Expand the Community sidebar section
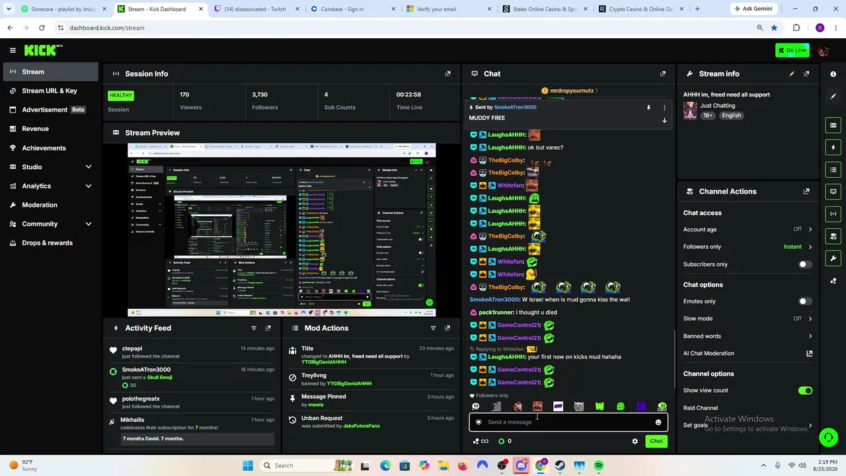Image resolution: width=846 pixels, height=476 pixels. point(50,224)
